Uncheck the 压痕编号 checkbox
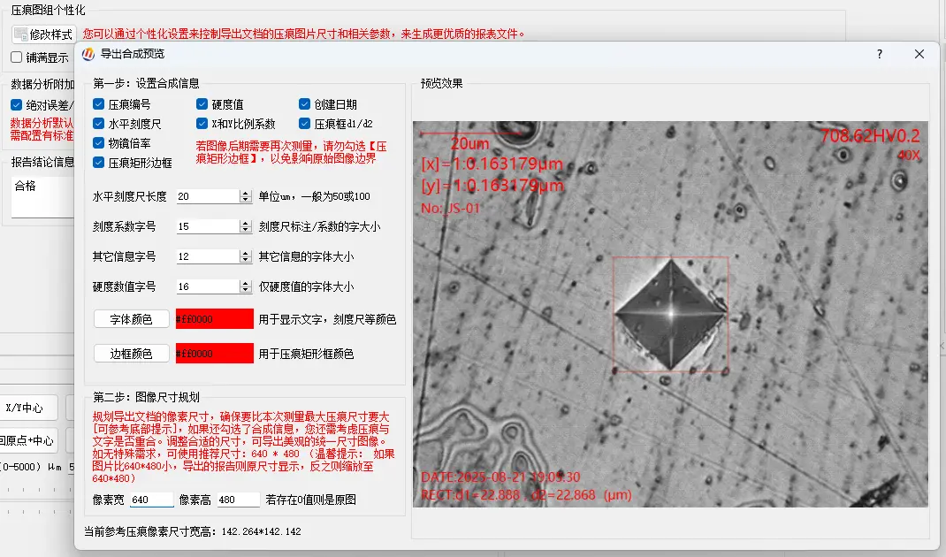946x557 pixels. (99, 104)
